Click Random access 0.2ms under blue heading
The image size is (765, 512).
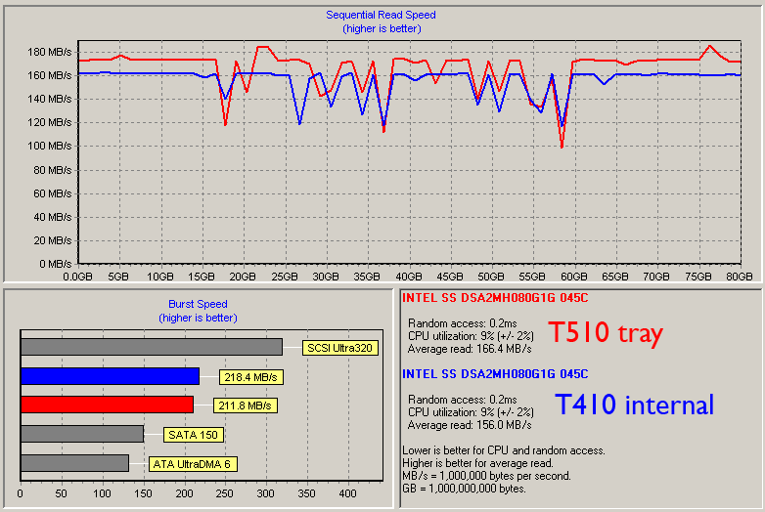(x=463, y=400)
